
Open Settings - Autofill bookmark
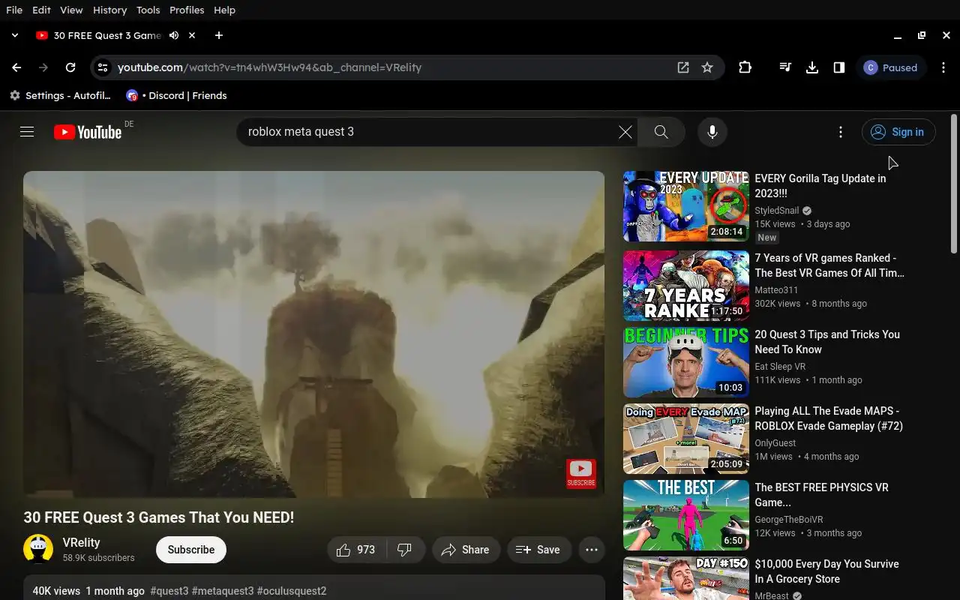[x=60, y=95]
